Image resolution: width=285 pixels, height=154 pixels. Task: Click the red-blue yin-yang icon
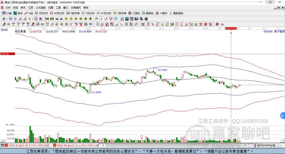(217, 24)
